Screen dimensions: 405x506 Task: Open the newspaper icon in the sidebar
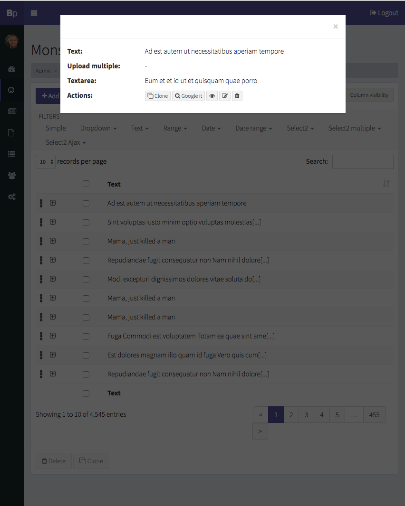(11, 111)
